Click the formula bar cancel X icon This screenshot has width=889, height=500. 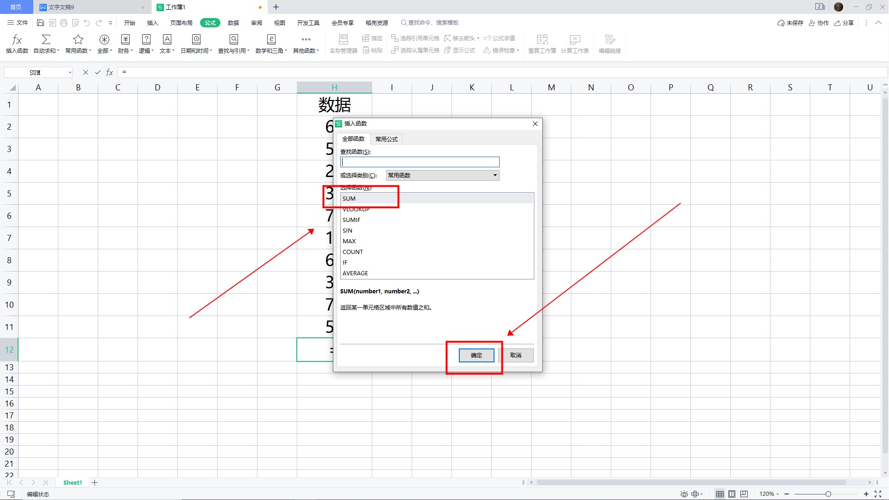pyautogui.click(x=85, y=72)
